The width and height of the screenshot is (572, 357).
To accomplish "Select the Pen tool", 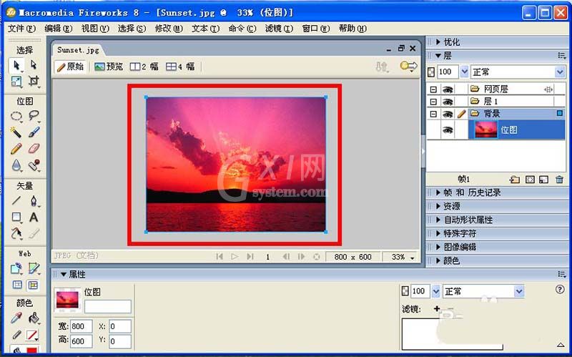I will click(x=34, y=200).
